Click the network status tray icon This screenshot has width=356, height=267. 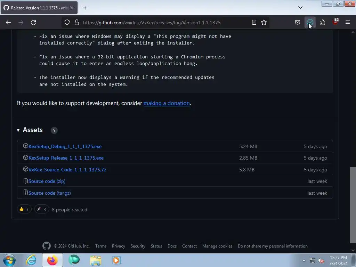pos(313,261)
